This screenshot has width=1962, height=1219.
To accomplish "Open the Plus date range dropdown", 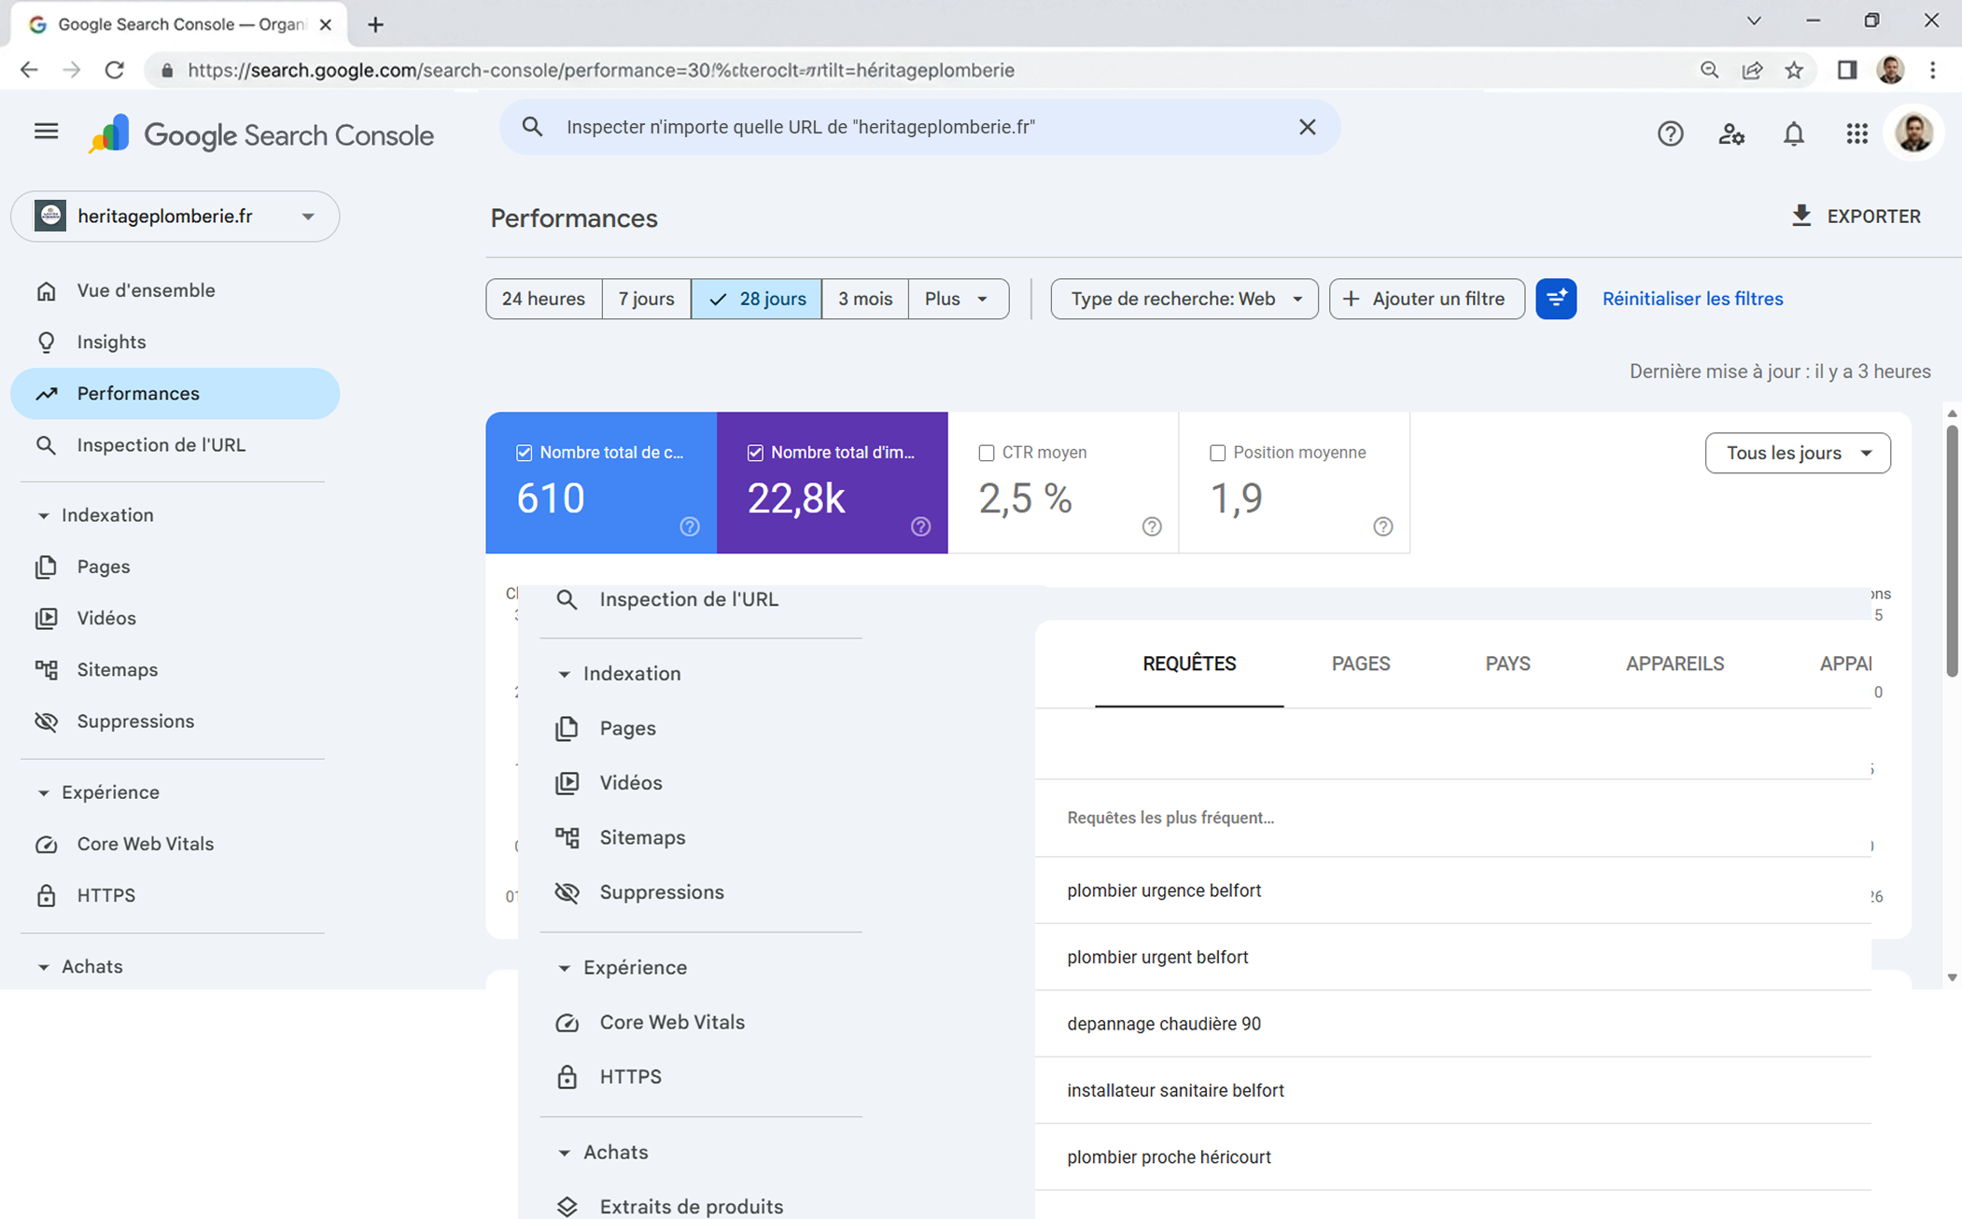I will click(958, 299).
